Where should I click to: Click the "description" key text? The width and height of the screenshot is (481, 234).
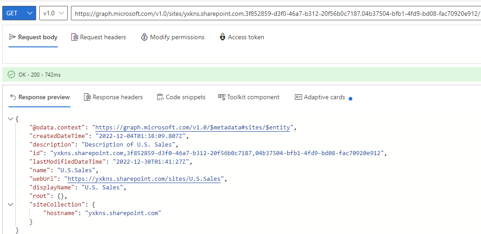51,145
